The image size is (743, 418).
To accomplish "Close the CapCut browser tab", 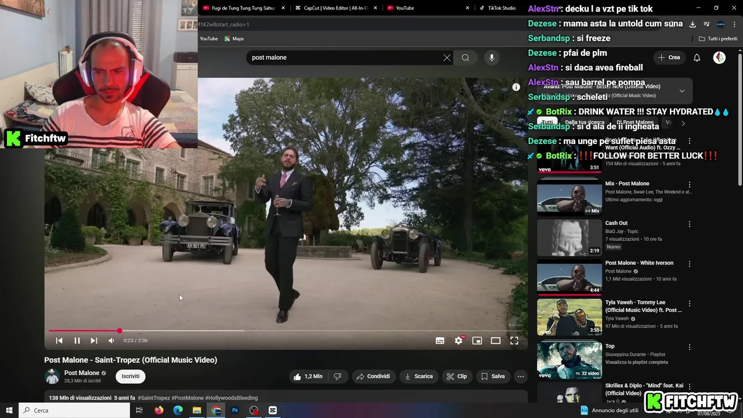I will click(x=375, y=8).
